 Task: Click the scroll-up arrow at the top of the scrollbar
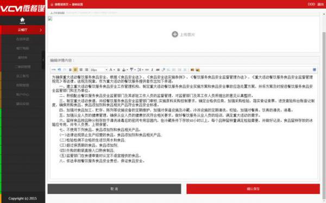click(x=324, y=14)
